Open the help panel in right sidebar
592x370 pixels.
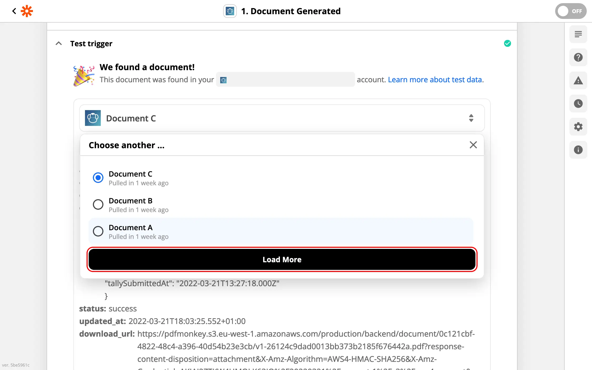pyautogui.click(x=578, y=57)
